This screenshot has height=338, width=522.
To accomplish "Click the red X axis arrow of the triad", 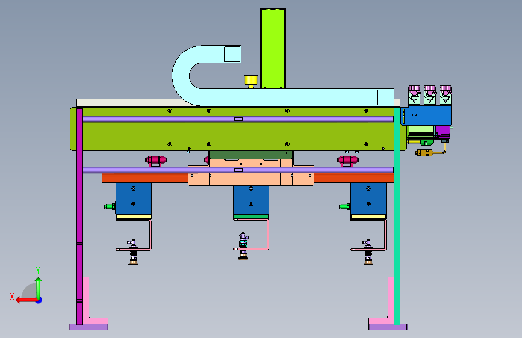I will pos(26,300).
